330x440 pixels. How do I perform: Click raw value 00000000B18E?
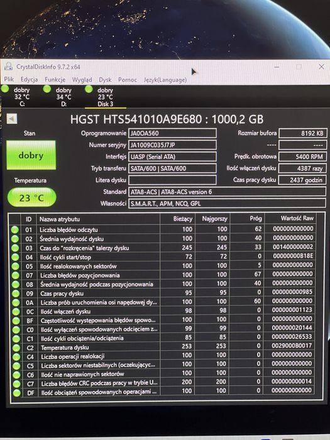point(293,256)
